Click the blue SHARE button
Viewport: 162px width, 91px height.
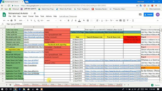point(149,15)
